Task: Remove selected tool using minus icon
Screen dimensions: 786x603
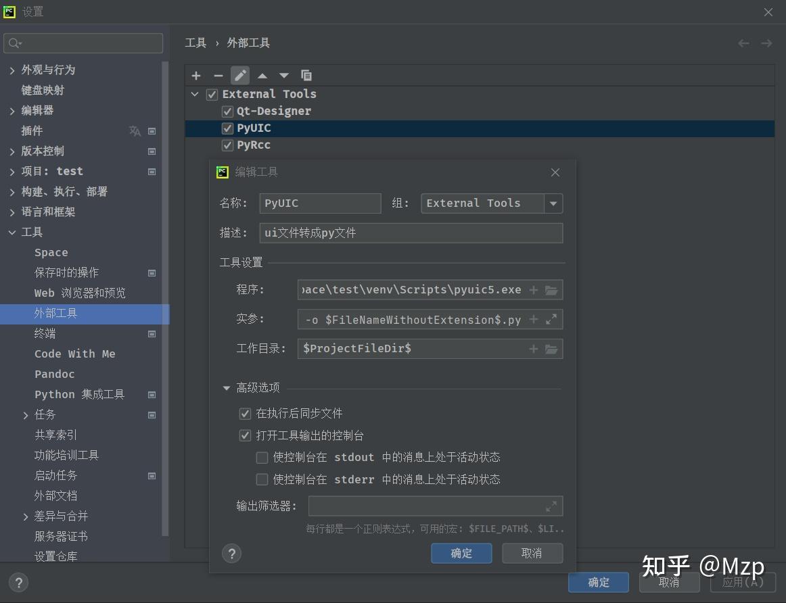Action: [217, 75]
